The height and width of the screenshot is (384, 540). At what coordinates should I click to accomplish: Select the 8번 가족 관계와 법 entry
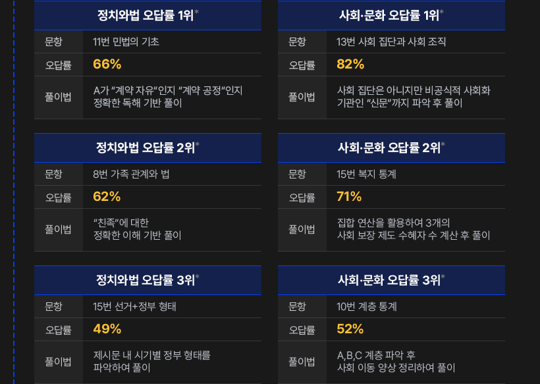(132, 175)
